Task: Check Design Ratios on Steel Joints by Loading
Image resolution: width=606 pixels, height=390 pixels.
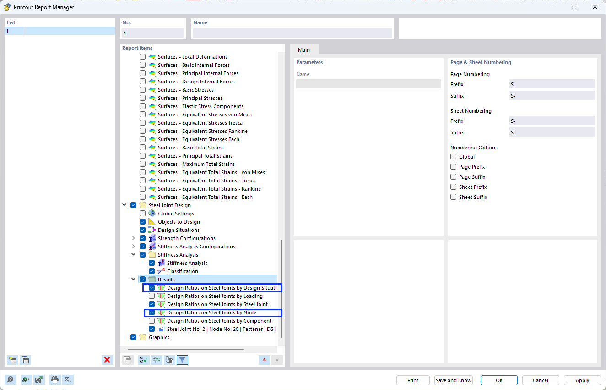Action: coord(151,296)
